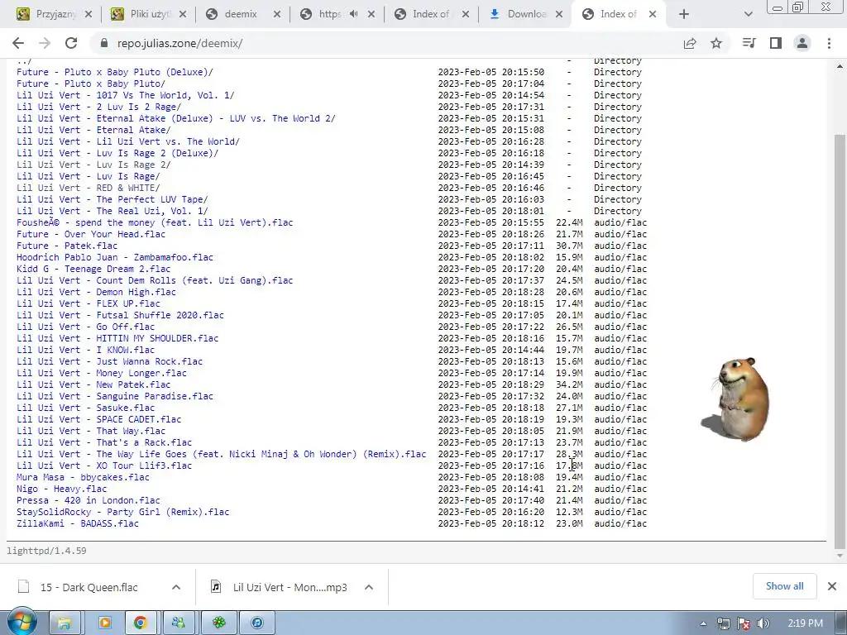847x635 pixels.
Task: Open the volume speaker tray icon
Action: [x=763, y=623]
